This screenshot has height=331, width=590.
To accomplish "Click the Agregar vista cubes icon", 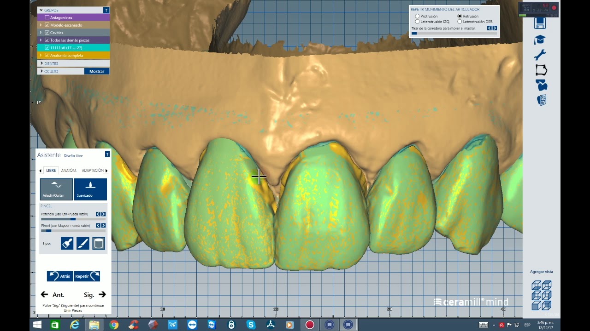I will coord(542,295).
